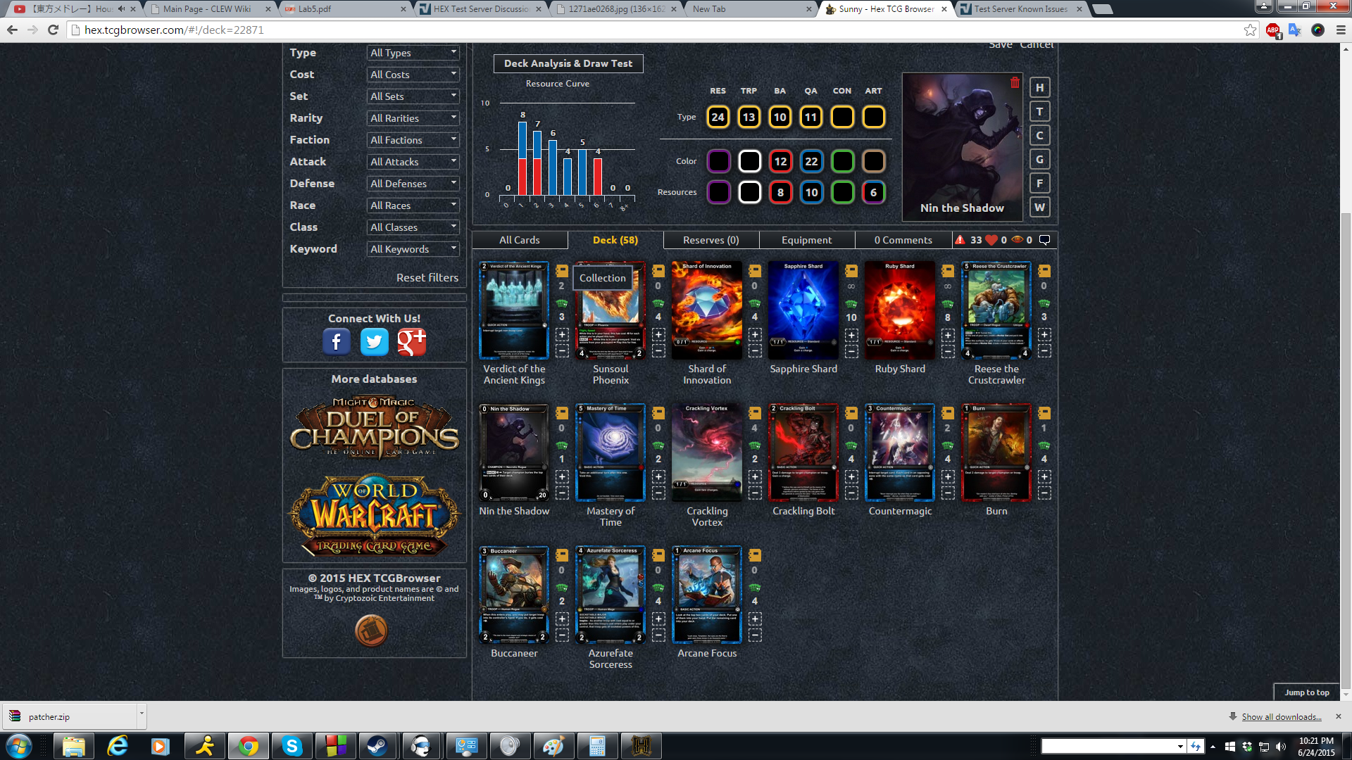Toggle the F filter button beside champion
This screenshot has height=760, width=1352.
coord(1039,184)
